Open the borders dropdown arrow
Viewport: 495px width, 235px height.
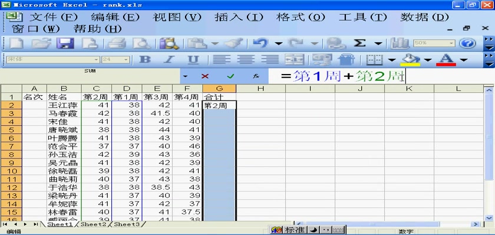click(392, 60)
